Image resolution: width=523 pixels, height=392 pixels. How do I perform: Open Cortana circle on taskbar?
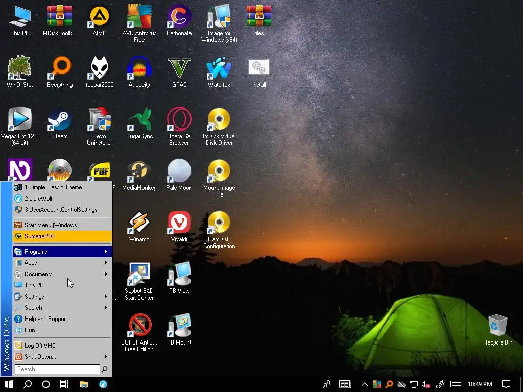tap(46, 384)
